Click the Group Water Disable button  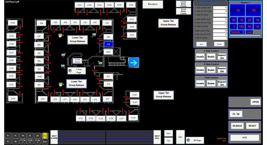coord(183,4)
